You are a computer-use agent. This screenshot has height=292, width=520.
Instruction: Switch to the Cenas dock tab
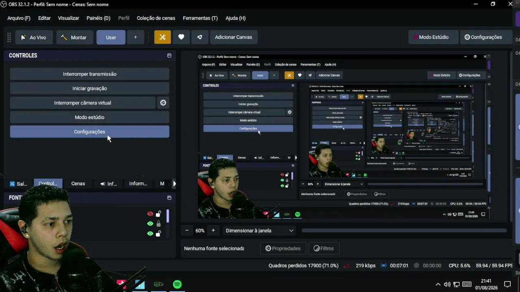[x=78, y=184]
